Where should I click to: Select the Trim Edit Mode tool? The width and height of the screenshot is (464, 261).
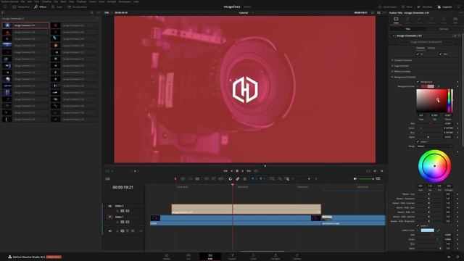(x=183, y=179)
